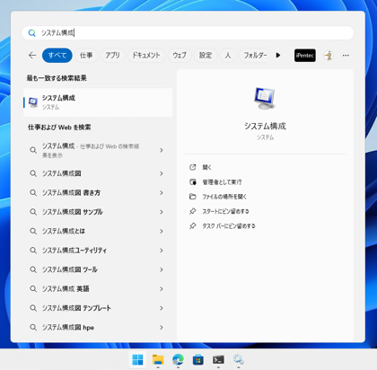Viewport: 377px width, 370px height.
Task: Open the three-dot more options menu
Action: 346,56
